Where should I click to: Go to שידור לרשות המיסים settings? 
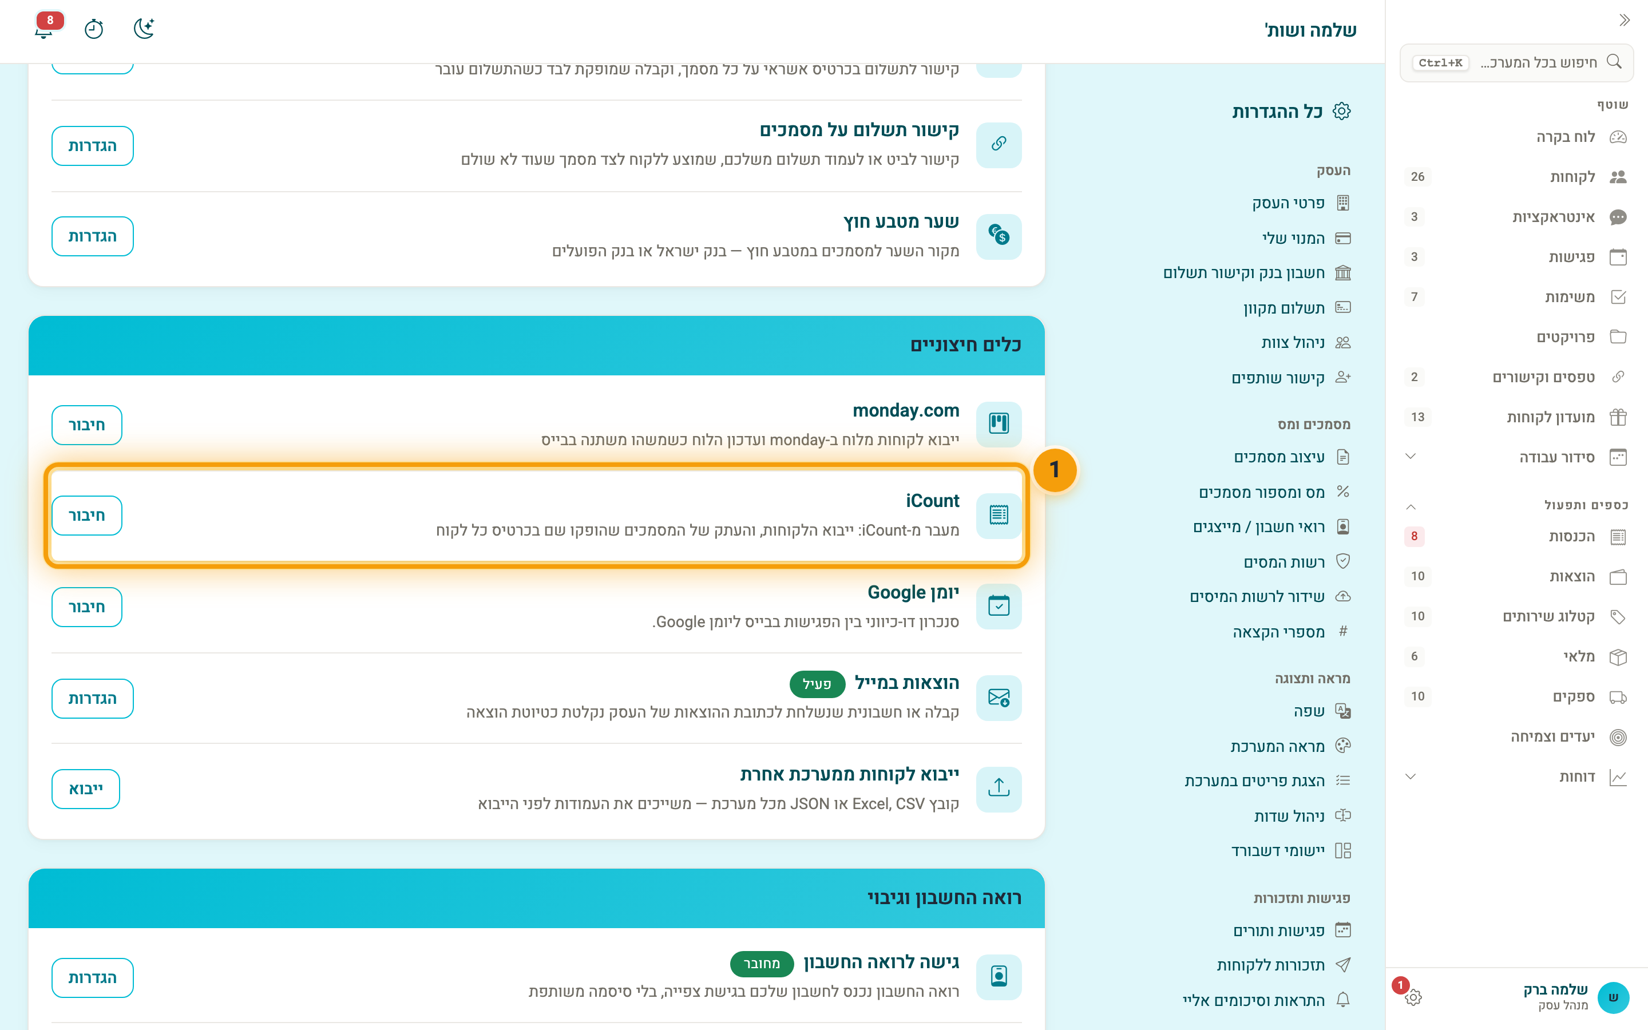1270,597
